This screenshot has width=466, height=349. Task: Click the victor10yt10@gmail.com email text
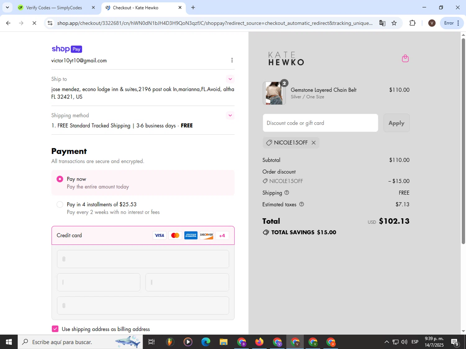tap(79, 60)
